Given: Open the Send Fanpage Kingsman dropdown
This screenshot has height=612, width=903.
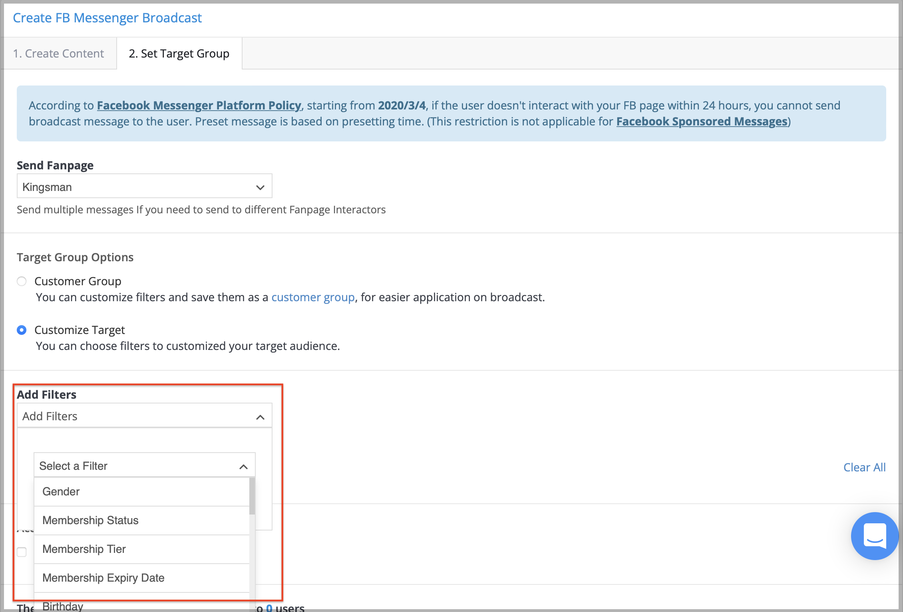Looking at the screenshot, I should tap(136, 186).
